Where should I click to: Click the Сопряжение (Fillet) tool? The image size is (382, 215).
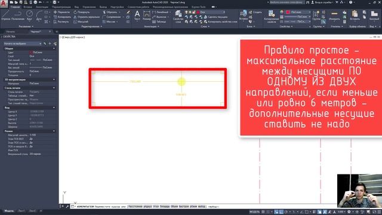click(112, 17)
